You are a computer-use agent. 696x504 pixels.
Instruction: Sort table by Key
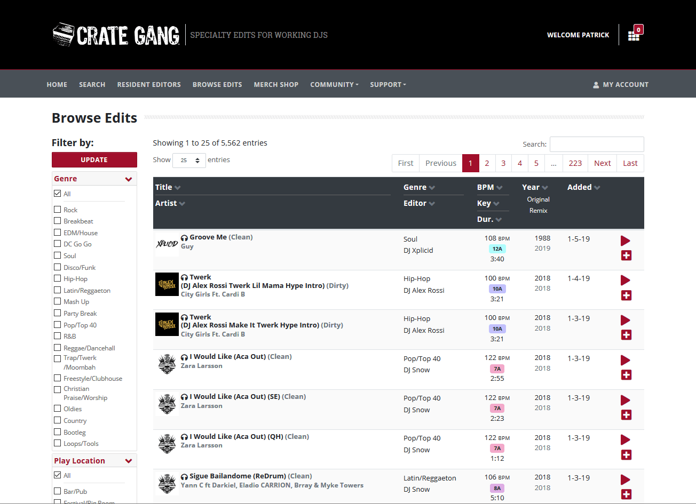click(x=488, y=203)
